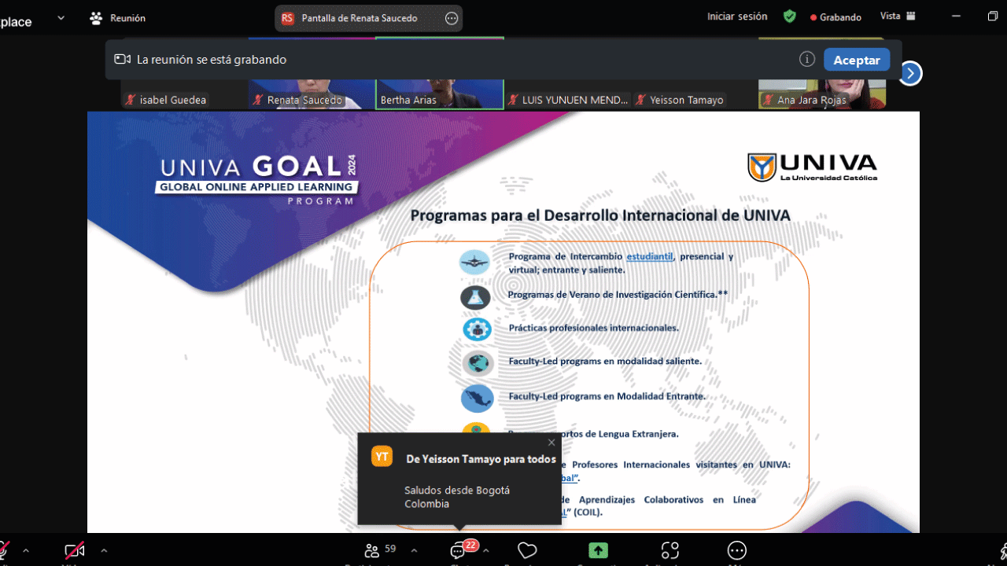Open the Apps icon in the toolbar
1007x566 pixels.
(x=670, y=550)
